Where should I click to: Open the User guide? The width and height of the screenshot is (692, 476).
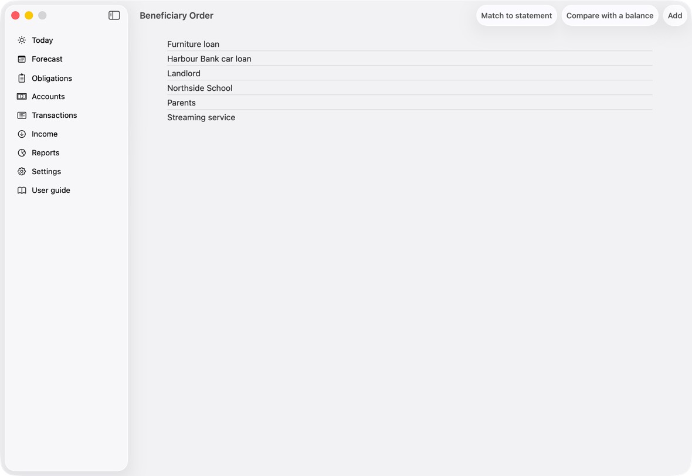[x=66, y=190]
